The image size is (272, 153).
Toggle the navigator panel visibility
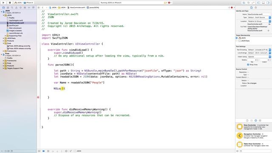pyautogui.click(x=259, y=3)
